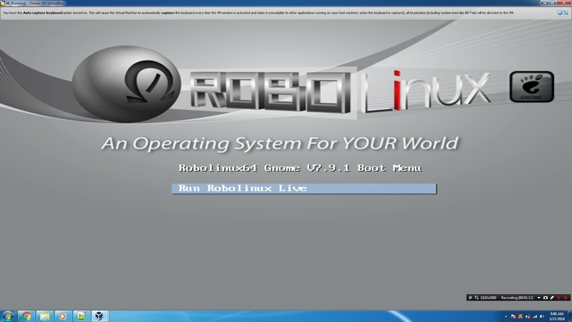
Task: Open the notepad-style editor taskbar icon
Action: 81,316
